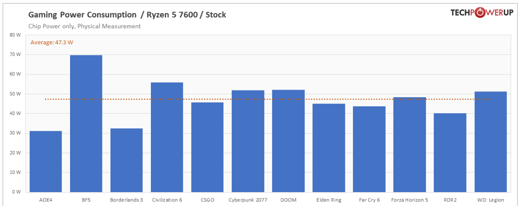Click the '0 W' axis label
Viewport: 519px width, 206px height.
coord(17,192)
